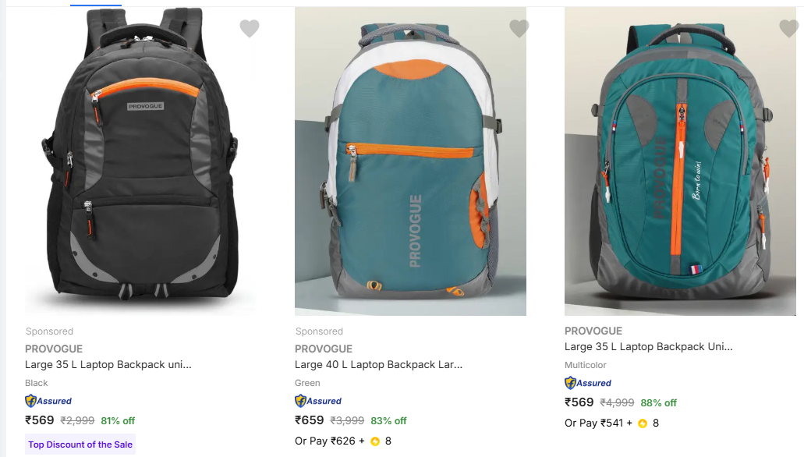Click the coin icon beside ₹626
The image size is (804, 457).
[375, 441]
